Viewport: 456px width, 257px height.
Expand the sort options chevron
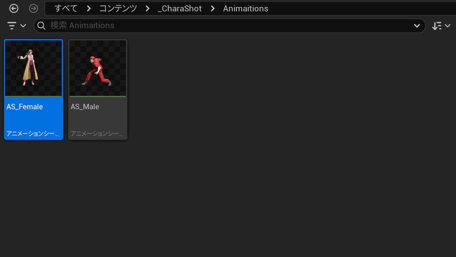tap(448, 26)
